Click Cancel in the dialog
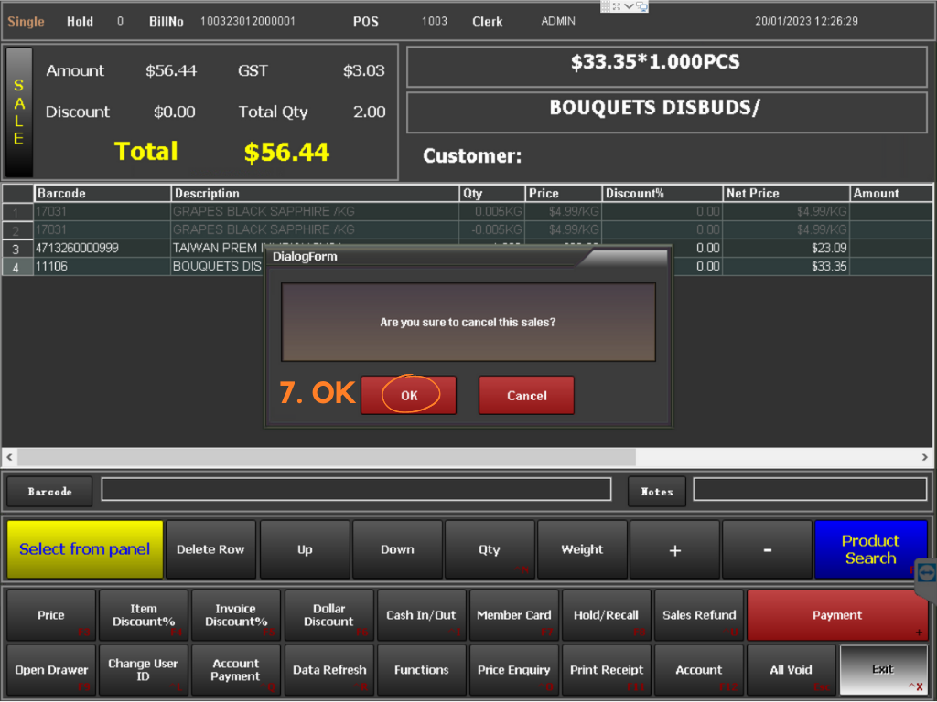Screen dimensions: 937x702 526,396
